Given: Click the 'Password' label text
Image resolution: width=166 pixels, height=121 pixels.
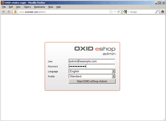Looking at the screenshot, I should pyautogui.click(x=53, y=66).
